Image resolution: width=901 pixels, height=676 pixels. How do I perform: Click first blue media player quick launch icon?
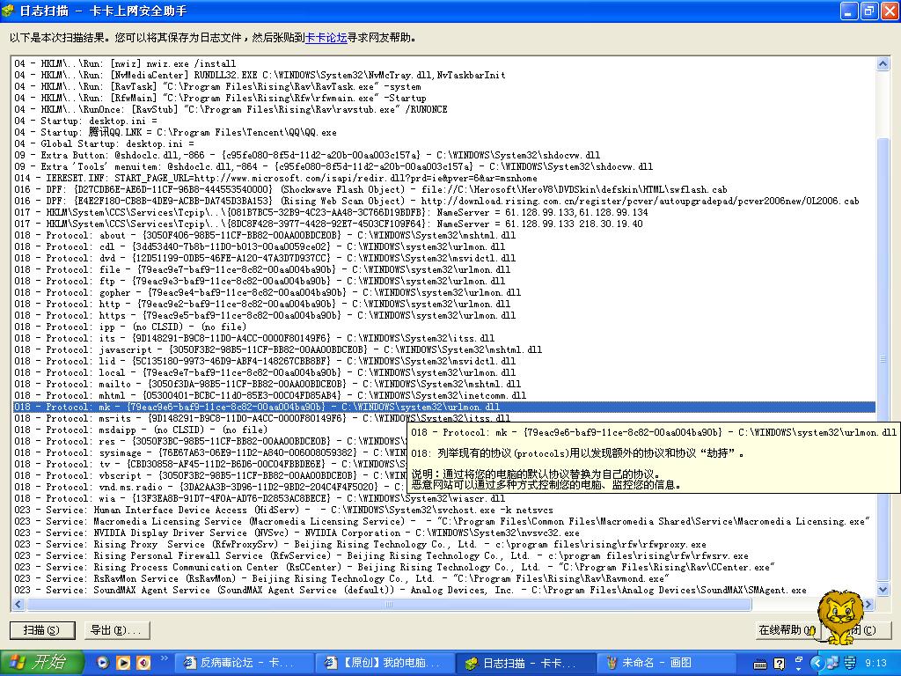(102, 663)
